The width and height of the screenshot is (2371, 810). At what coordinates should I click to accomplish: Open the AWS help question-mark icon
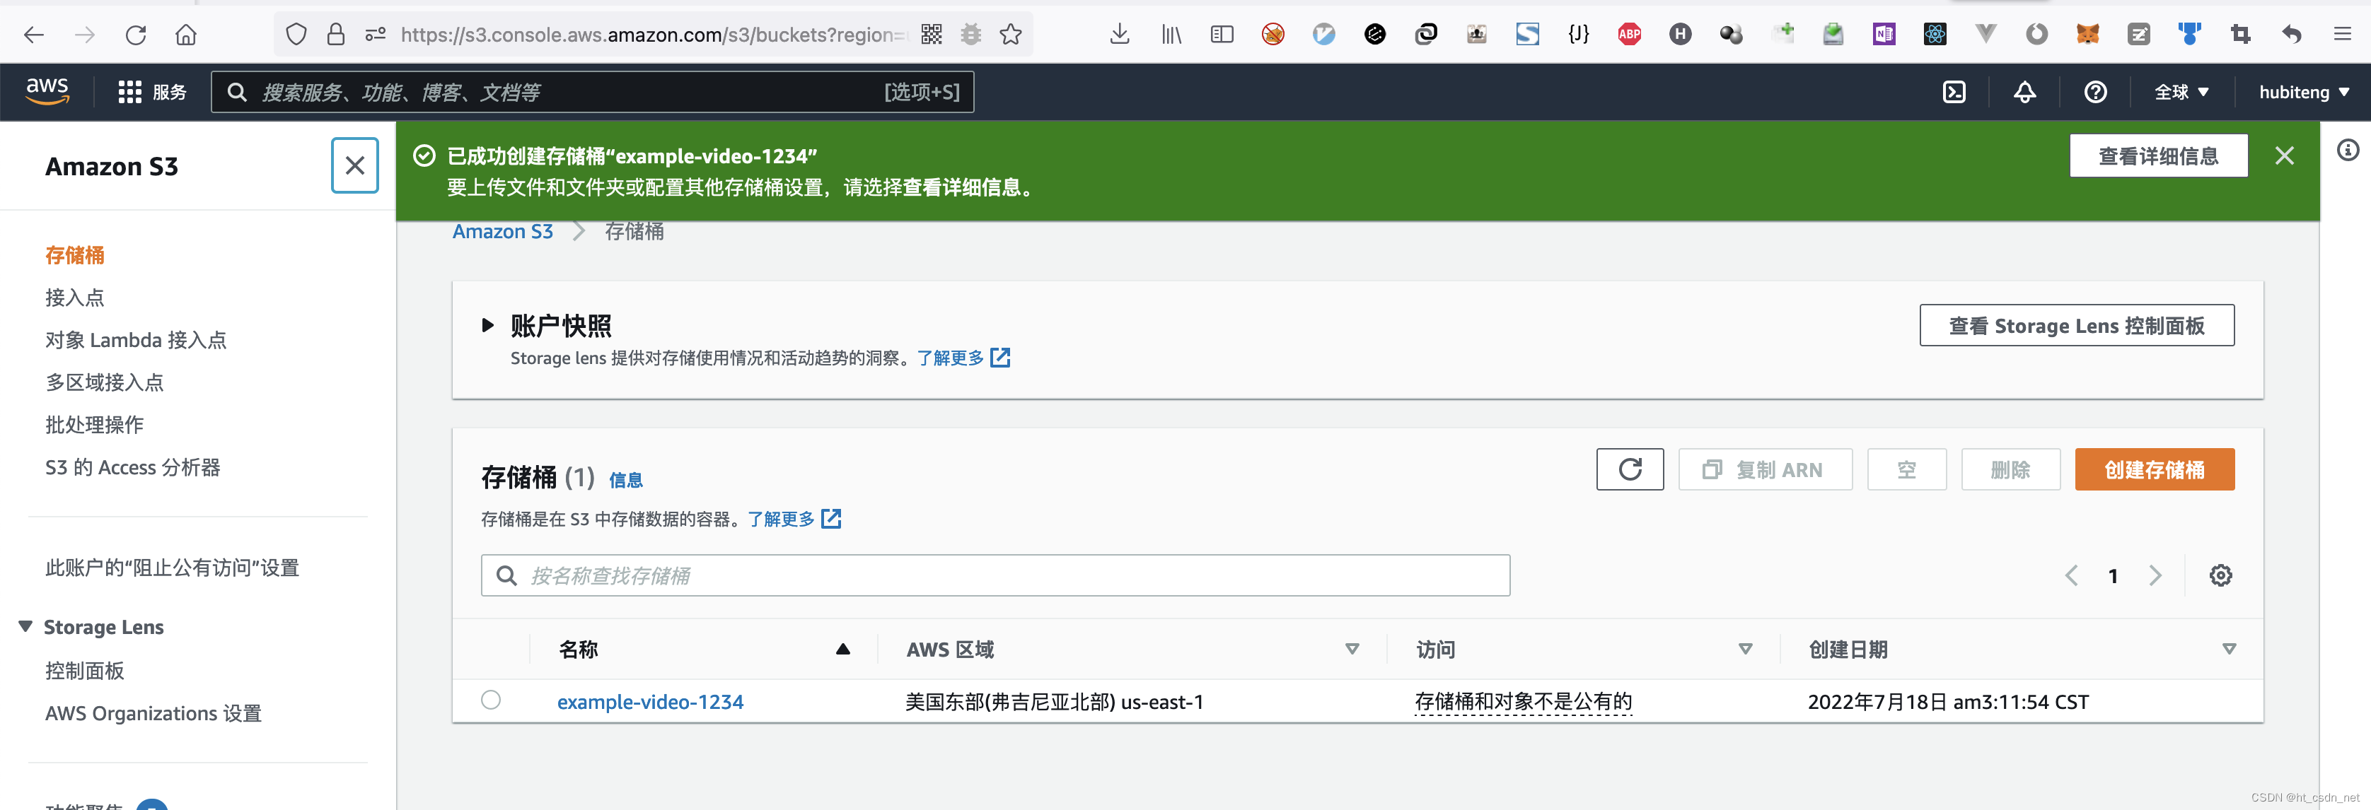[x=2096, y=92]
